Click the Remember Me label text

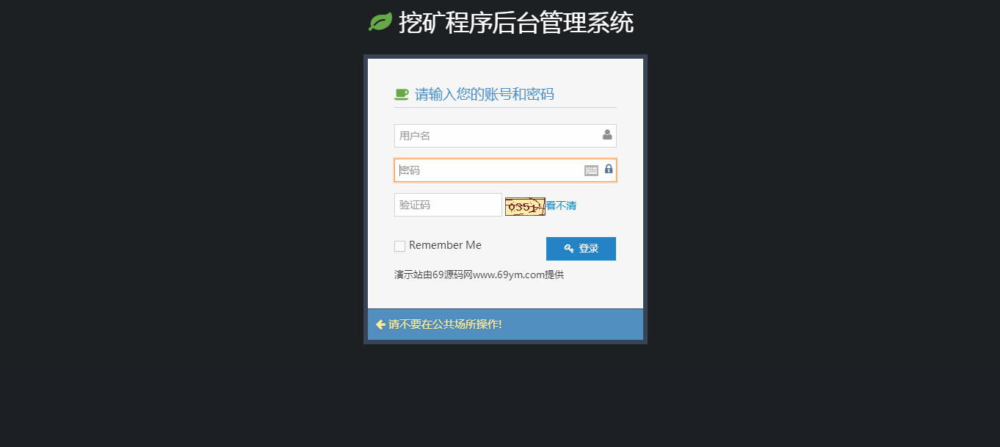click(445, 245)
